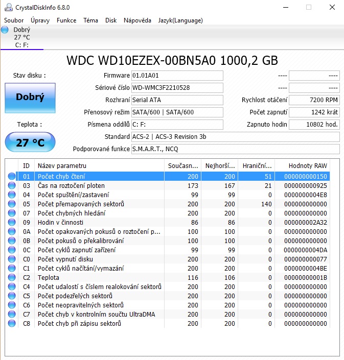Click the Hodnoty RAW column header
This screenshot has height=360, width=344.
(x=302, y=165)
